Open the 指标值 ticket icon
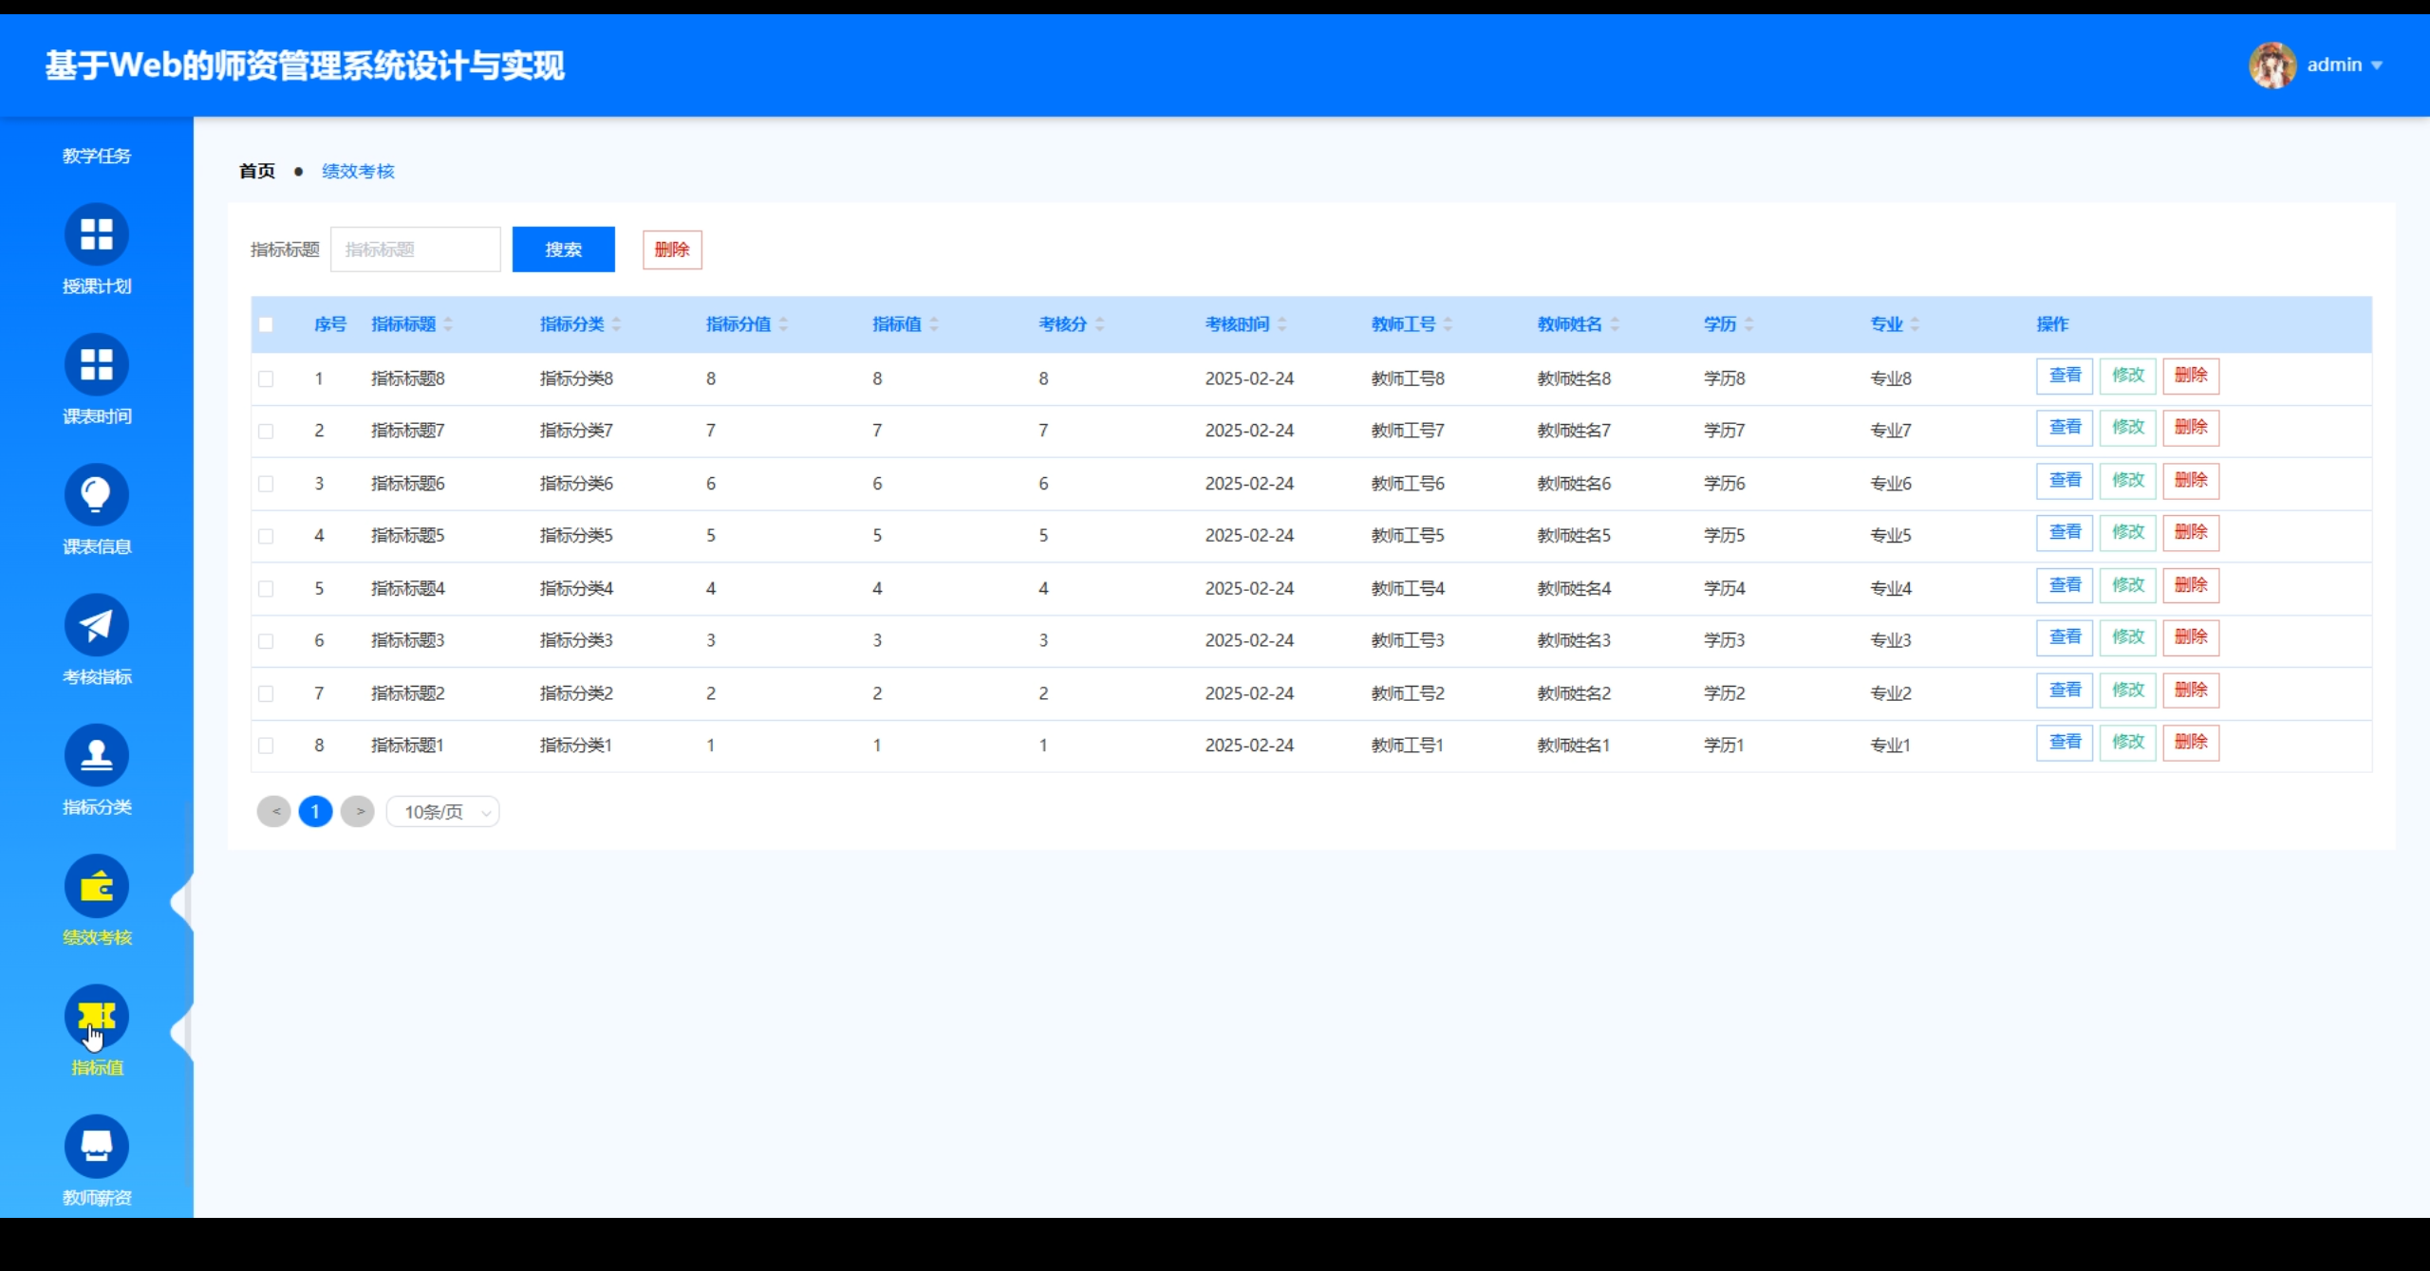Screen dimensions: 2430x1271 point(96,1016)
